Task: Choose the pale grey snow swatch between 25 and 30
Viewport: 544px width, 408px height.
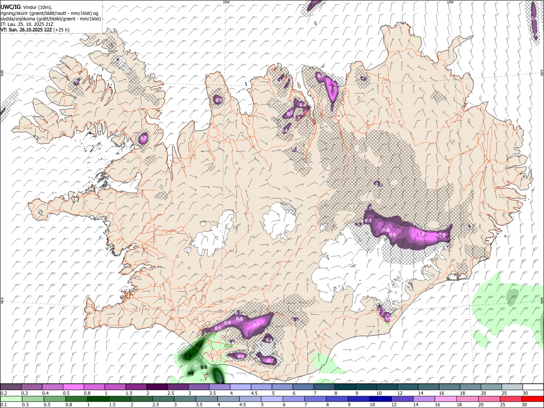Action: click(x=512, y=387)
